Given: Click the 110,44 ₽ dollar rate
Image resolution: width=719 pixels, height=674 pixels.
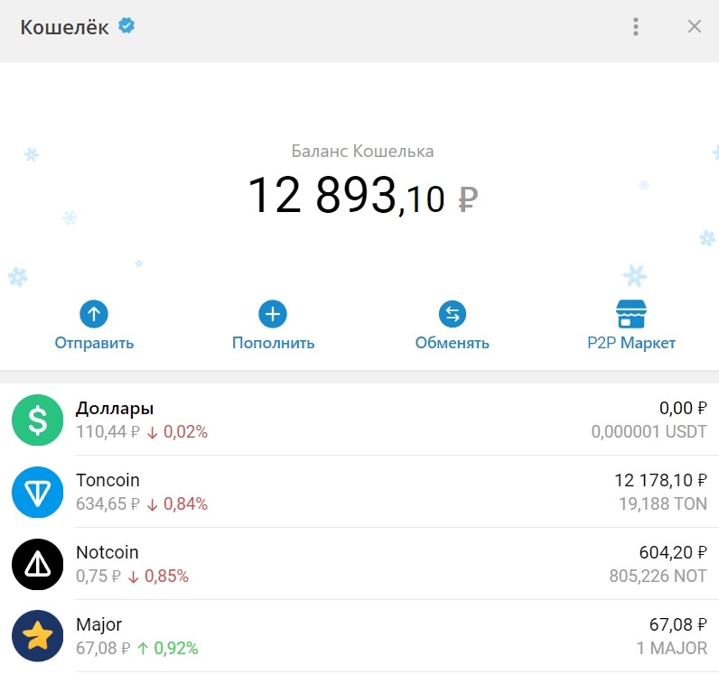Looking at the screenshot, I should pos(107,431).
